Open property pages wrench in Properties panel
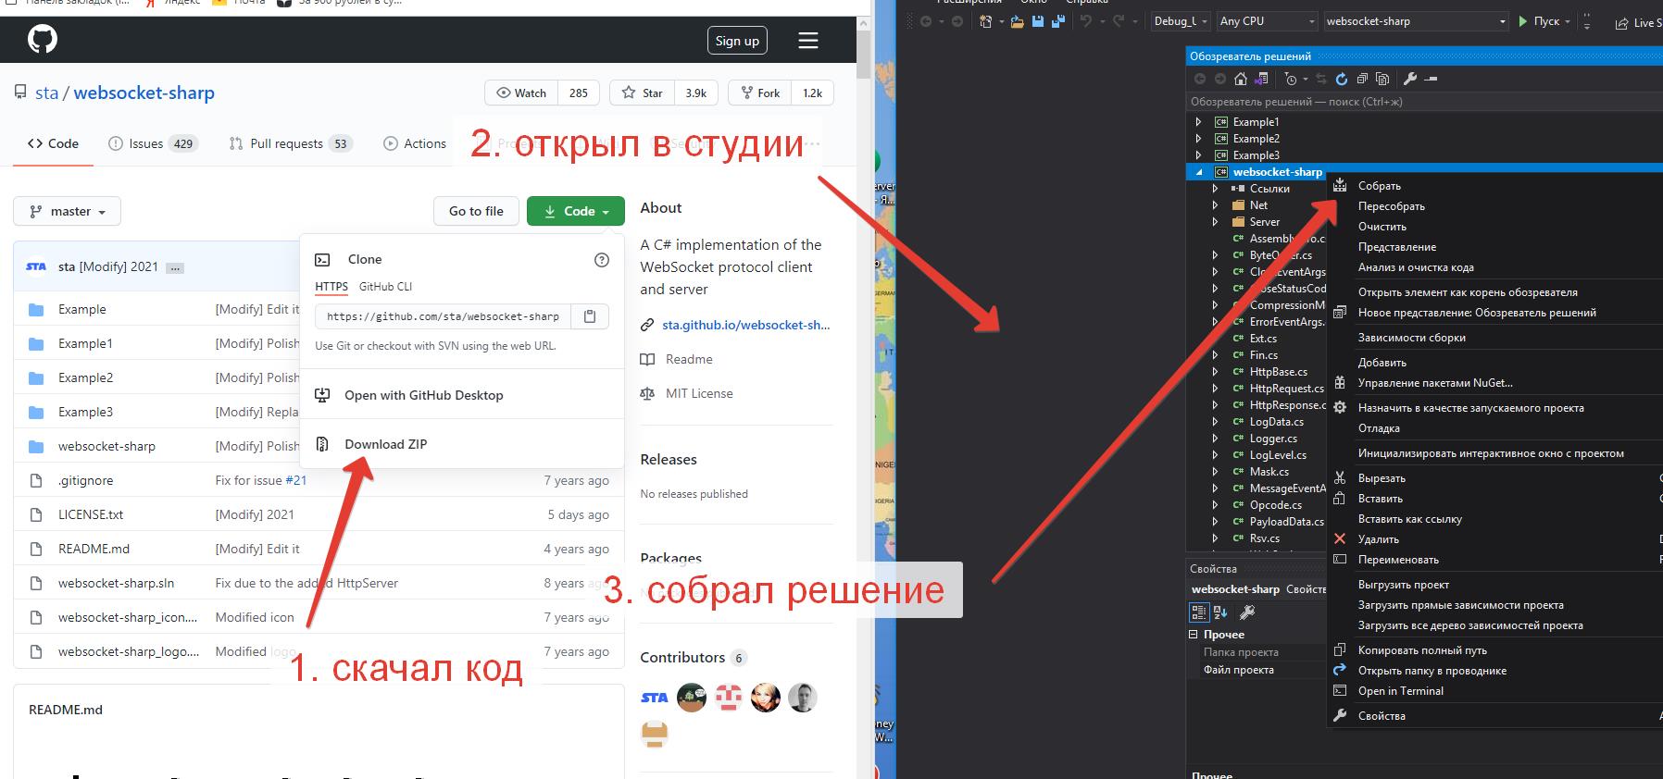 click(1247, 612)
